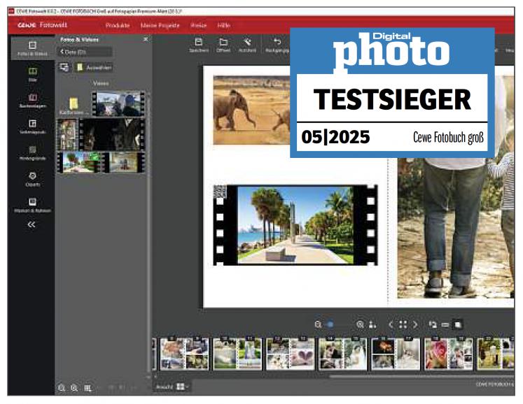Click the Speichern toolbar icon
Screen dimensions: 523x404
(x=199, y=45)
